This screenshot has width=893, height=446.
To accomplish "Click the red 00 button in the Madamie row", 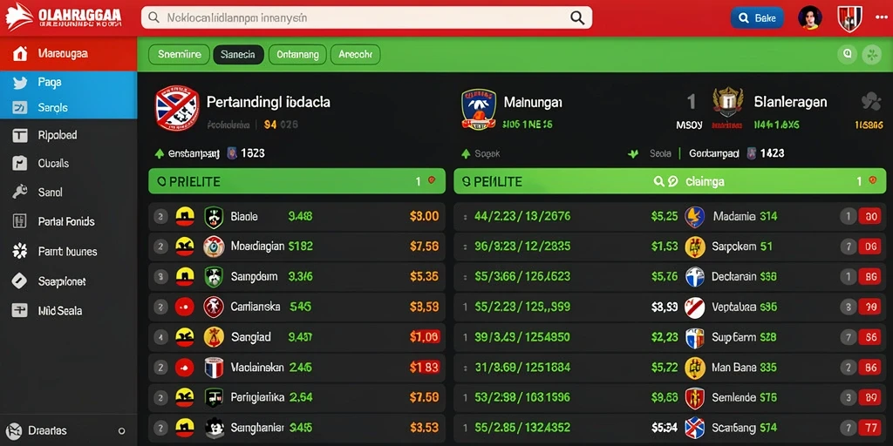I will (x=869, y=217).
